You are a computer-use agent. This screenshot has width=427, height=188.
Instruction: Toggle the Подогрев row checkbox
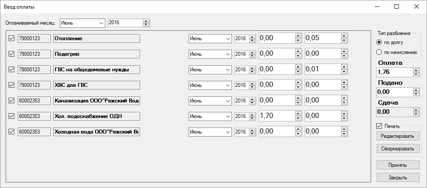12,54
